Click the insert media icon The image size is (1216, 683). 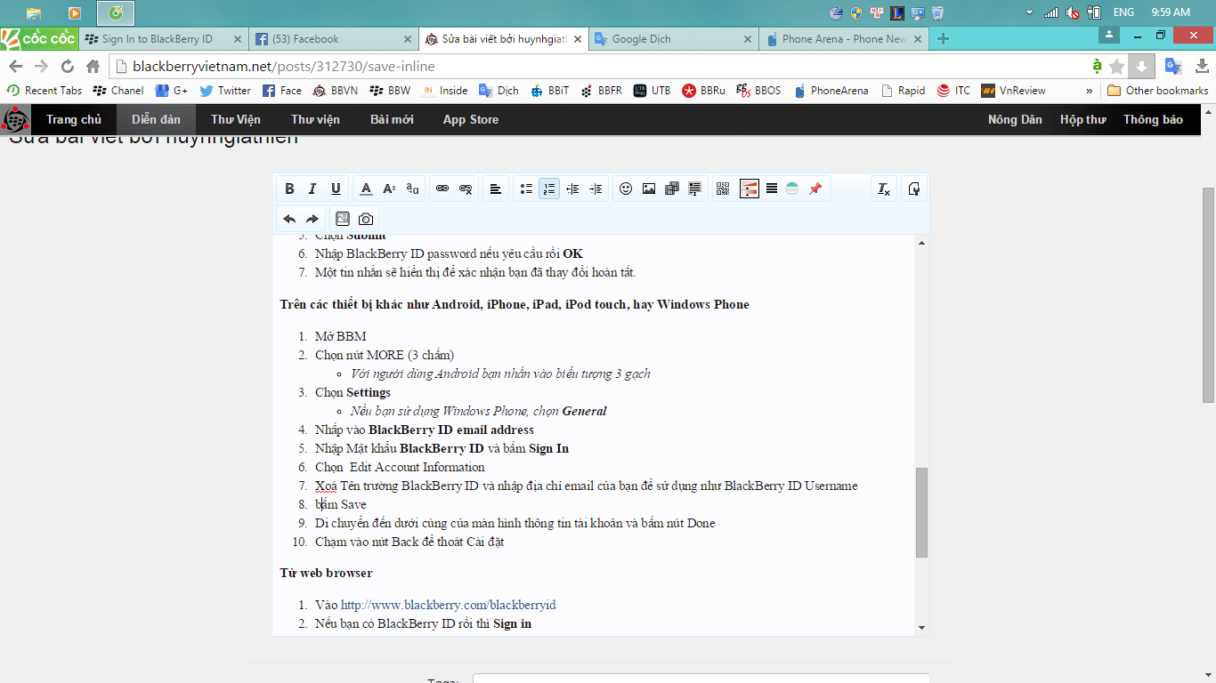click(672, 189)
